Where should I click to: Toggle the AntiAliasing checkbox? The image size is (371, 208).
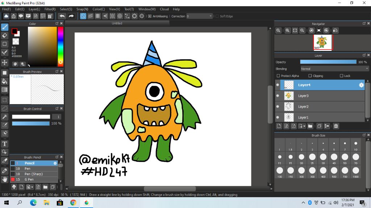coord(150,16)
